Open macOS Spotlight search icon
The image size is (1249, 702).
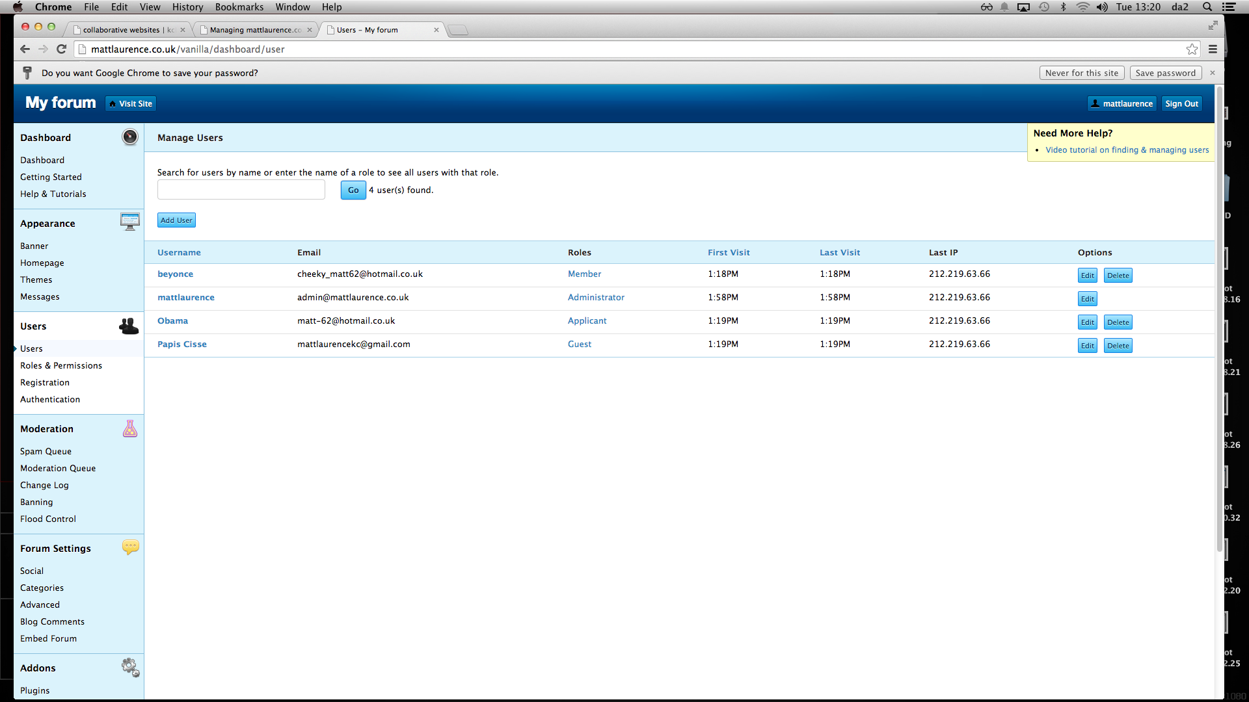(1207, 7)
